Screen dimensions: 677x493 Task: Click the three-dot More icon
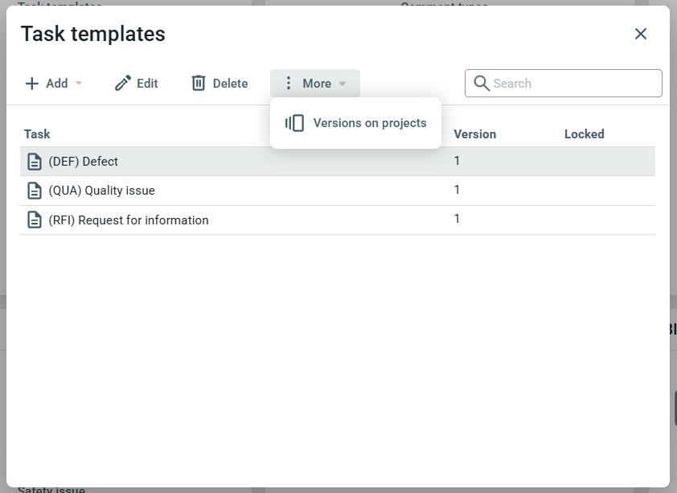289,84
